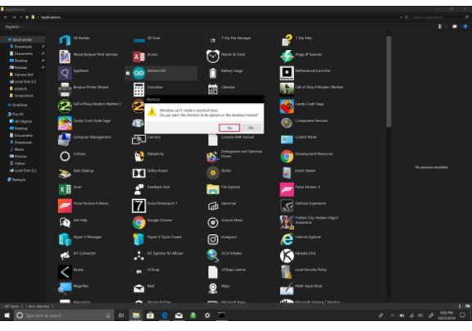The width and height of the screenshot is (472, 331).
Task: Open Task View from the taskbar
Action: point(121,315)
